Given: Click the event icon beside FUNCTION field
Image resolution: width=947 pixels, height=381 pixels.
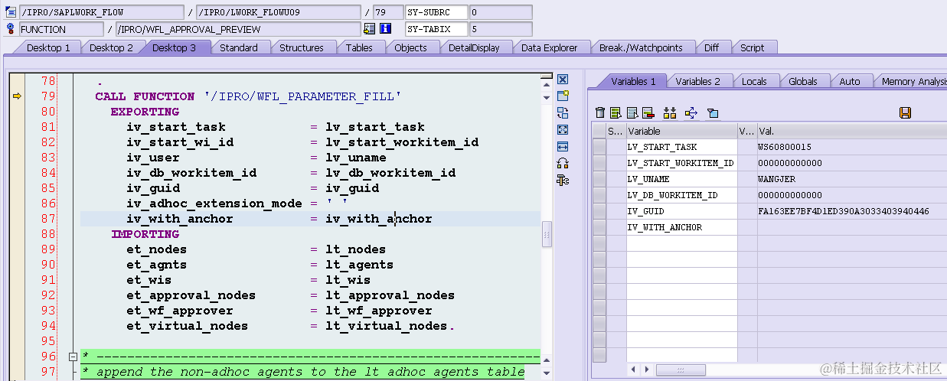Looking at the screenshot, I should [x=11, y=29].
